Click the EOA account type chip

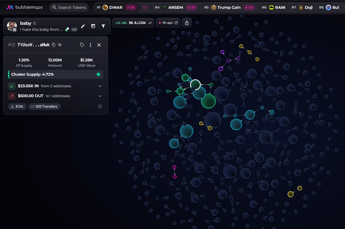pos(17,107)
